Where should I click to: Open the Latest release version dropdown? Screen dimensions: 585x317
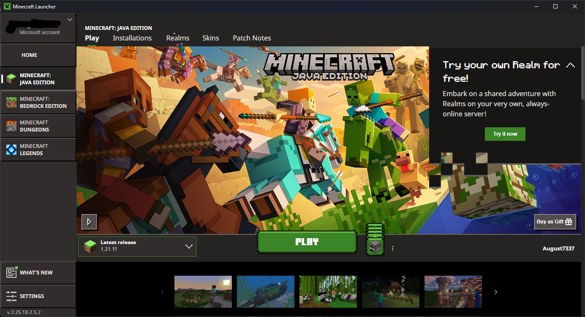pyautogui.click(x=137, y=246)
